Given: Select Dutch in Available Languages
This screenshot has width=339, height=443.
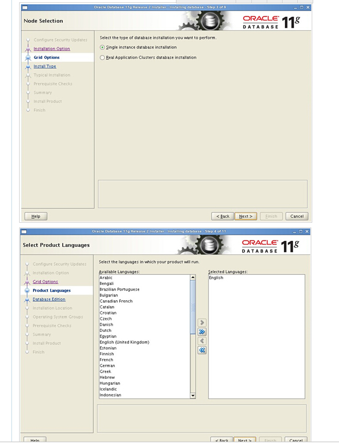Looking at the screenshot, I should (145, 330).
